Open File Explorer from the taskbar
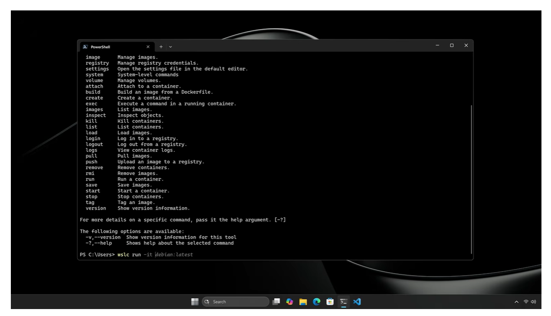The image size is (551, 316). pyautogui.click(x=303, y=302)
